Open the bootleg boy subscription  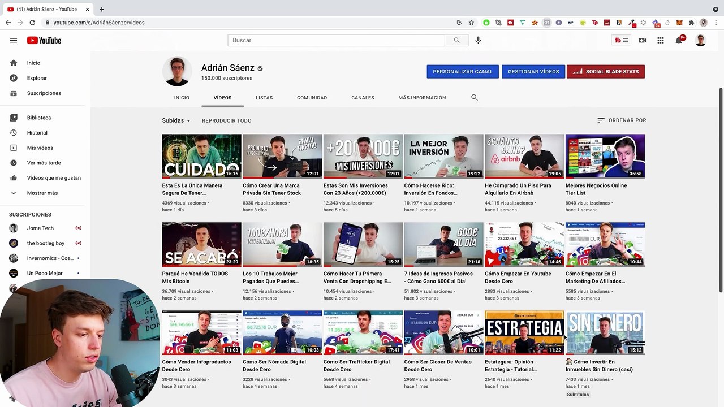[45, 243]
